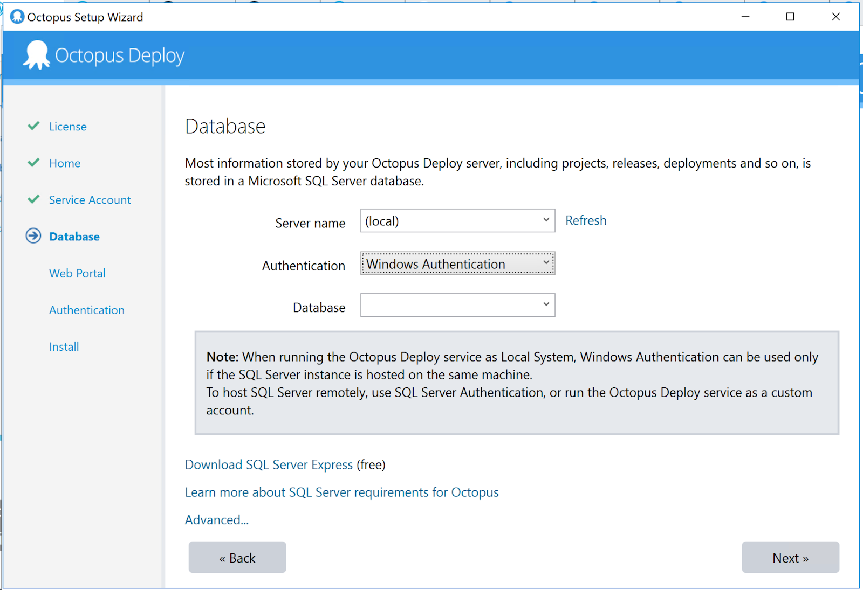
Task: Open the Service Account step
Action: coord(90,200)
